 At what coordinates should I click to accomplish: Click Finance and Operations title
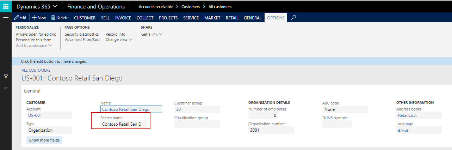(x=96, y=6)
